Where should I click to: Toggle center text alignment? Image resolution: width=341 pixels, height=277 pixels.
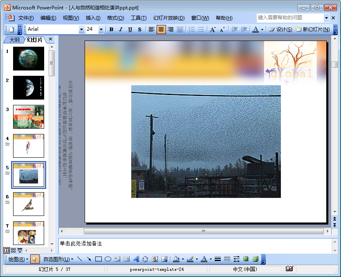coord(161,30)
